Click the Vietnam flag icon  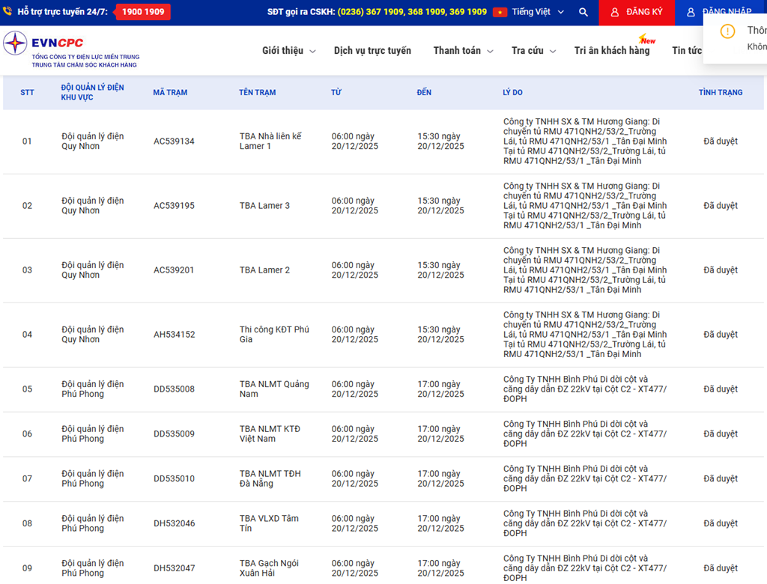500,13
